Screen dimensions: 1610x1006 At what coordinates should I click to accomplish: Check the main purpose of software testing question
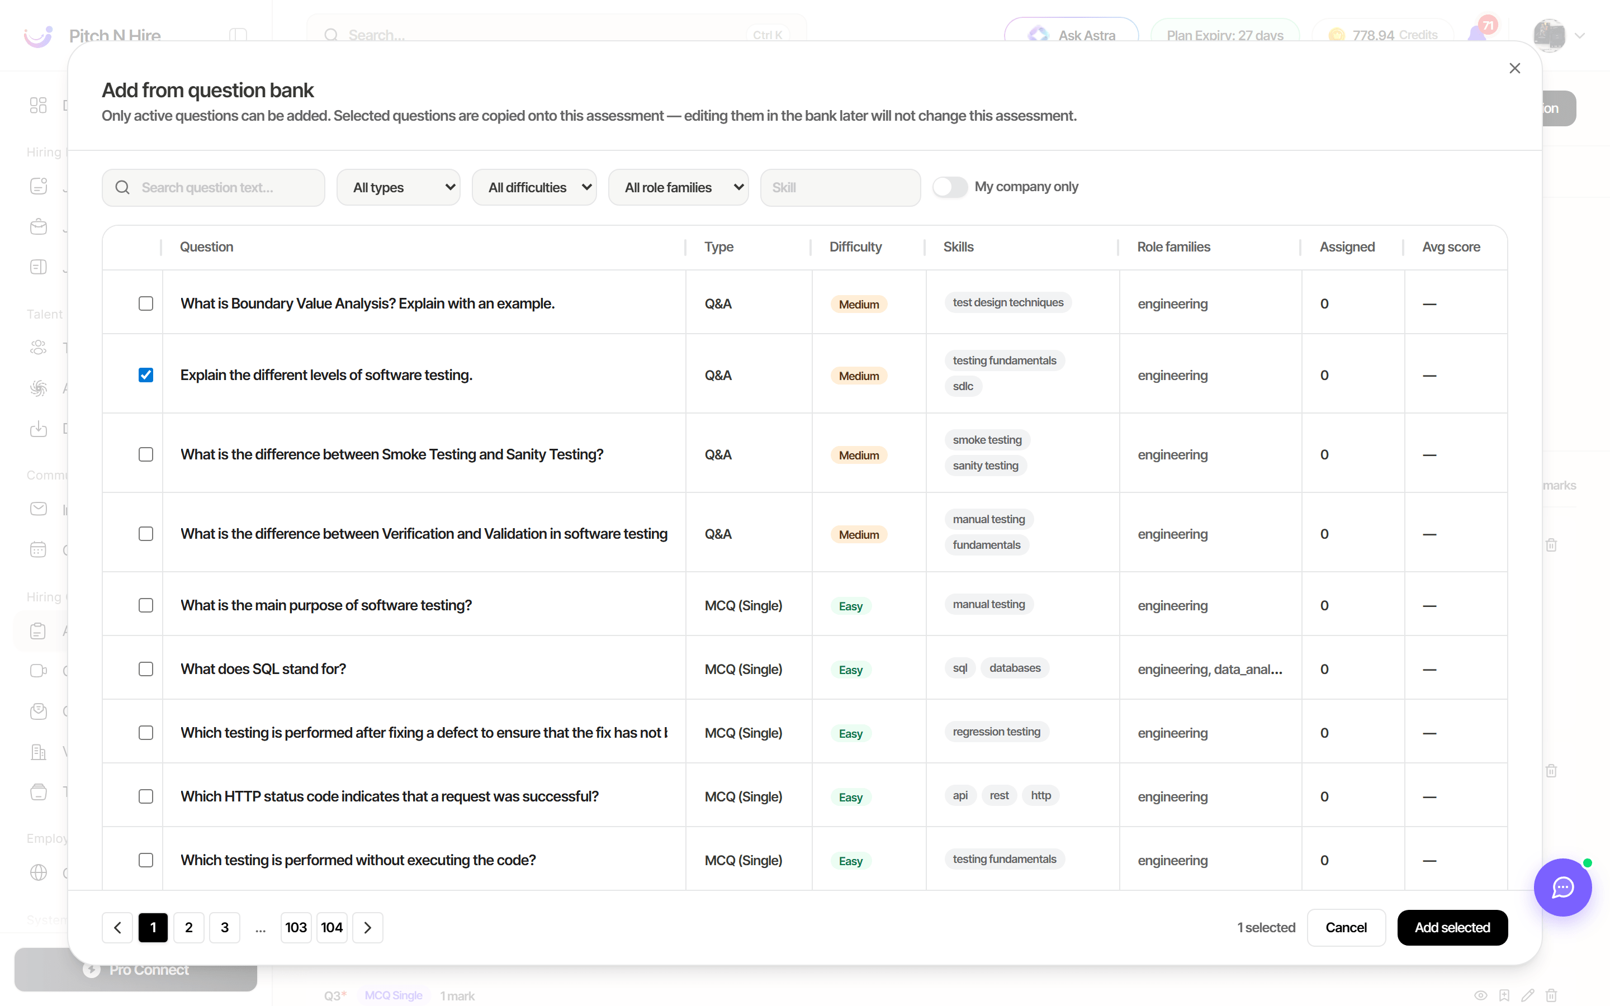[x=146, y=605]
